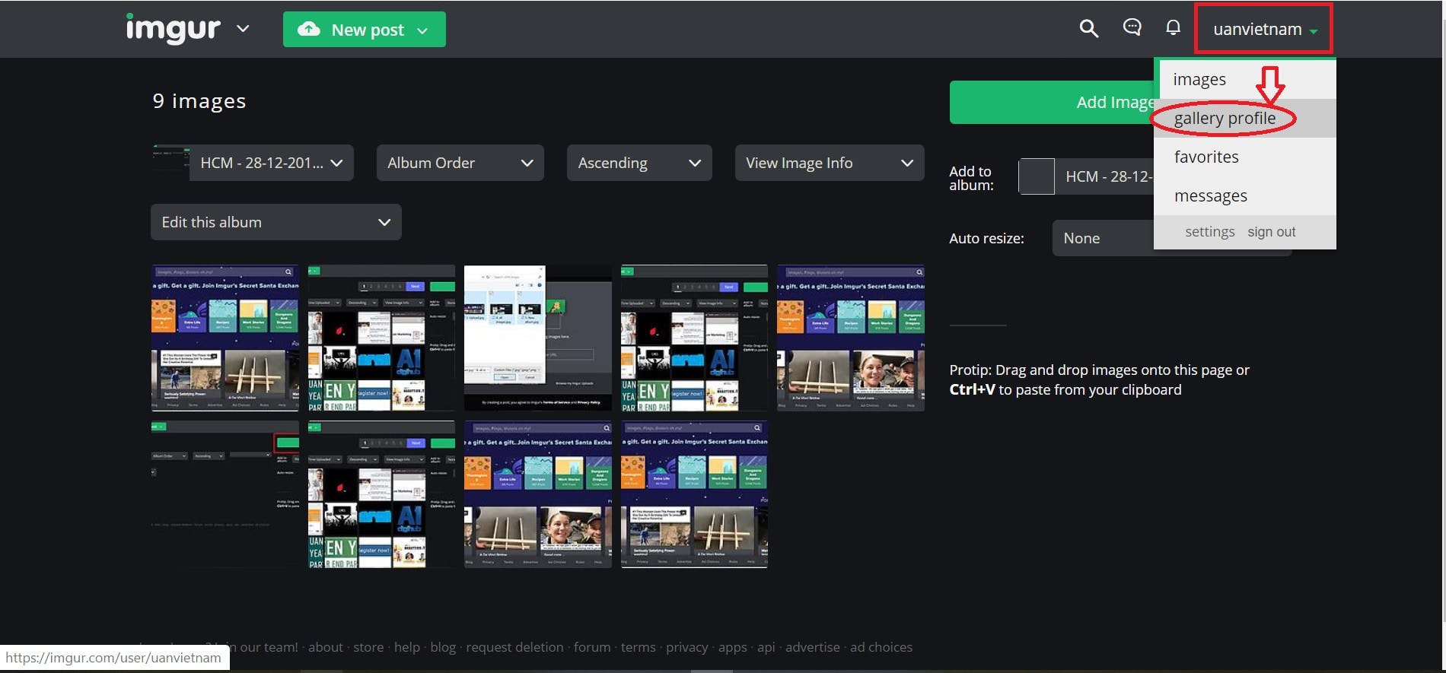
Task: Open the Auto resize None dropdown
Action: 1103,238
